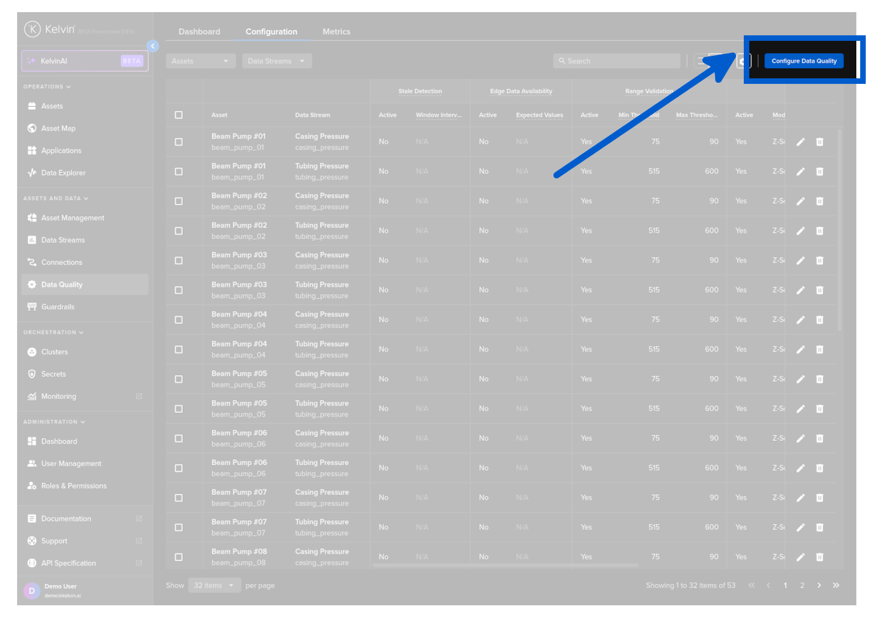Click the Configure Data Quality button
The height and width of the screenshot is (618, 874).
click(803, 61)
